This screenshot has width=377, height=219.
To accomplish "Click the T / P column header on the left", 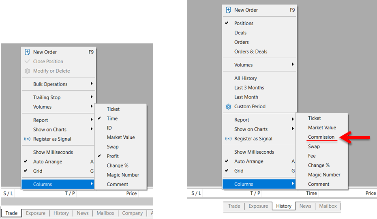I will point(70,193).
